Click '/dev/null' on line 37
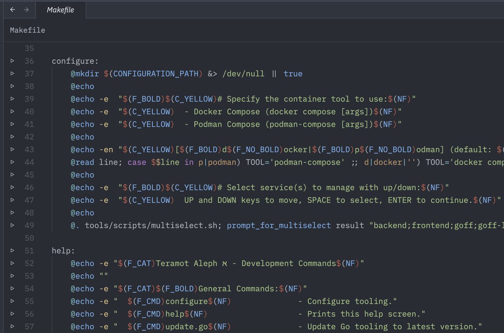 point(243,74)
